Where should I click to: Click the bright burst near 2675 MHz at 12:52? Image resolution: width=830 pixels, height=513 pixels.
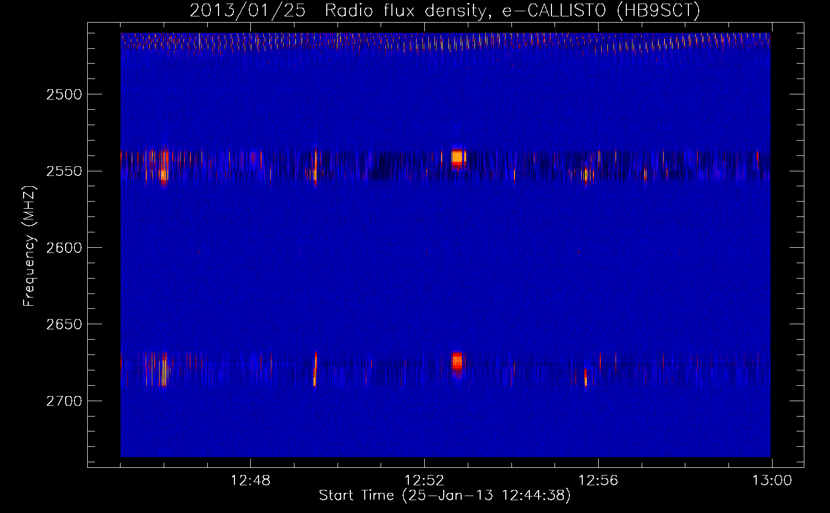coord(457,362)
